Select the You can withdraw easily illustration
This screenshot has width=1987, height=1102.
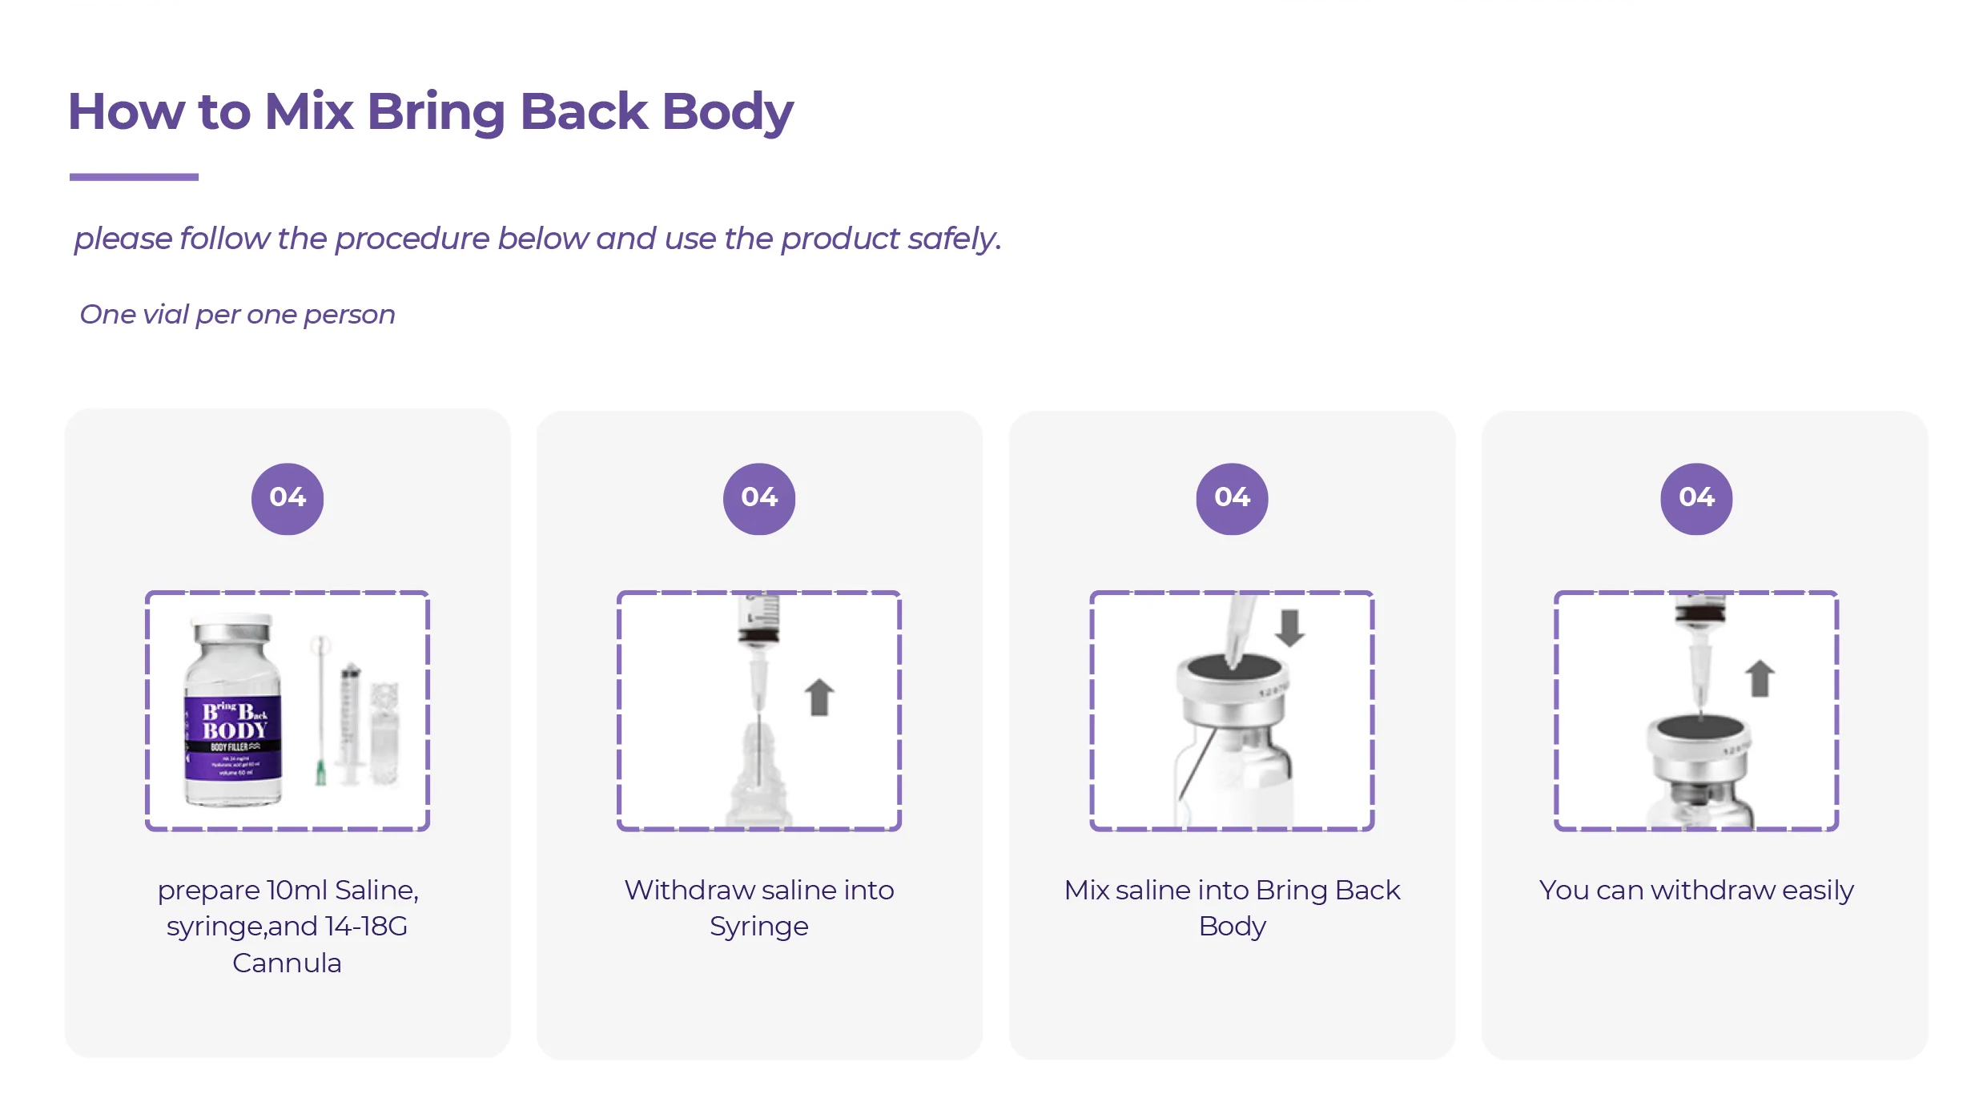(1696, 711)
